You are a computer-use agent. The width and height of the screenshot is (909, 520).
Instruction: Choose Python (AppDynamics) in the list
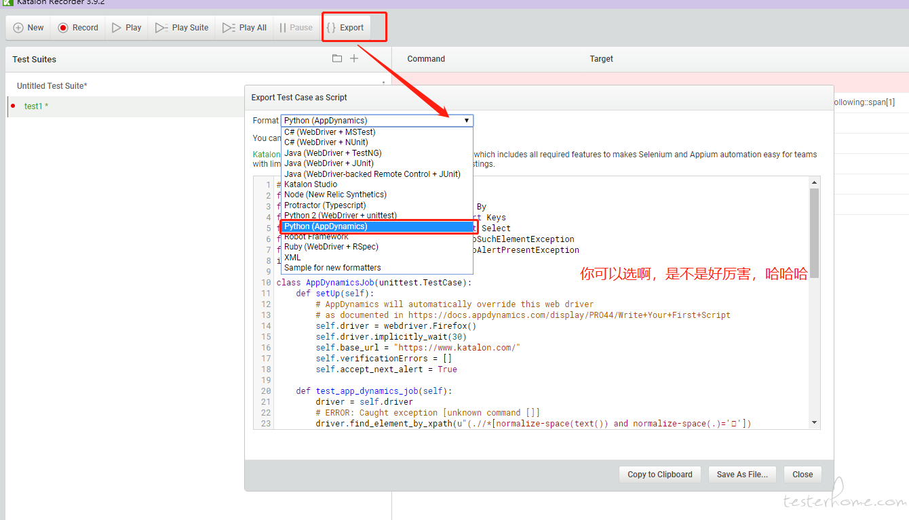pyautogui.click(x=376, y=226)
